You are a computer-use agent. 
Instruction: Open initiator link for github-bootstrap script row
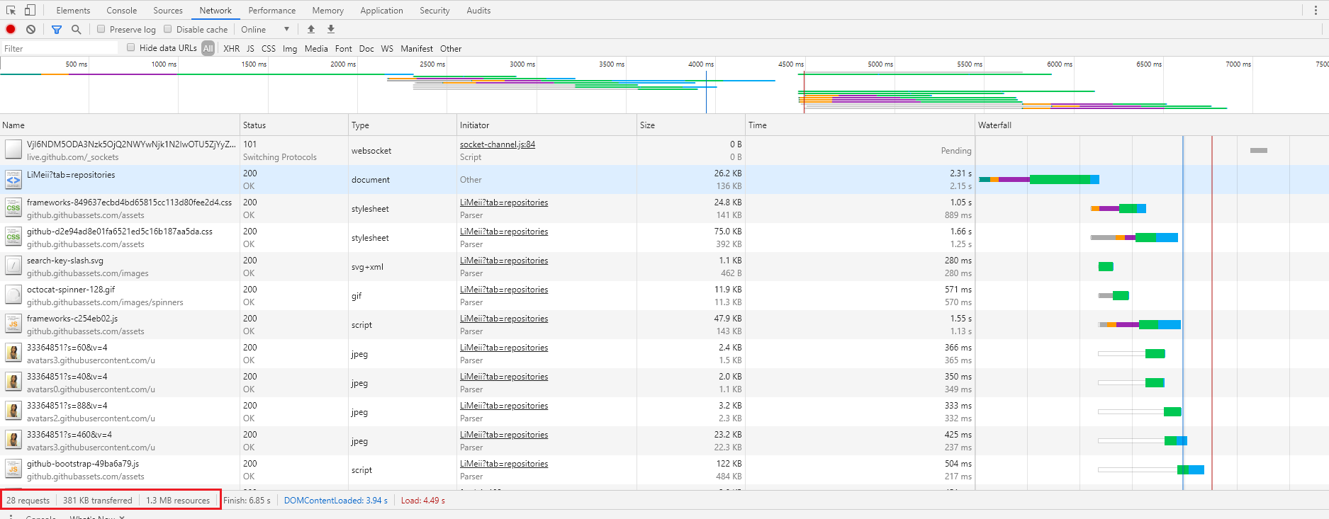[x=504, y=463]
